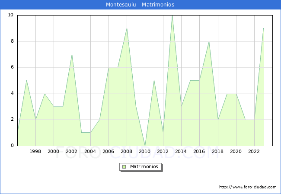The image size is (281, 194).
Task: Click the y-axis label 8
Action: [x=12, y=41]
